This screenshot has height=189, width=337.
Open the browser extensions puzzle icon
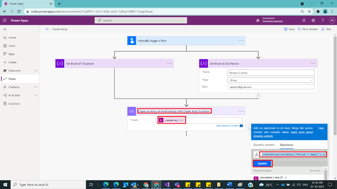point(318,11)
